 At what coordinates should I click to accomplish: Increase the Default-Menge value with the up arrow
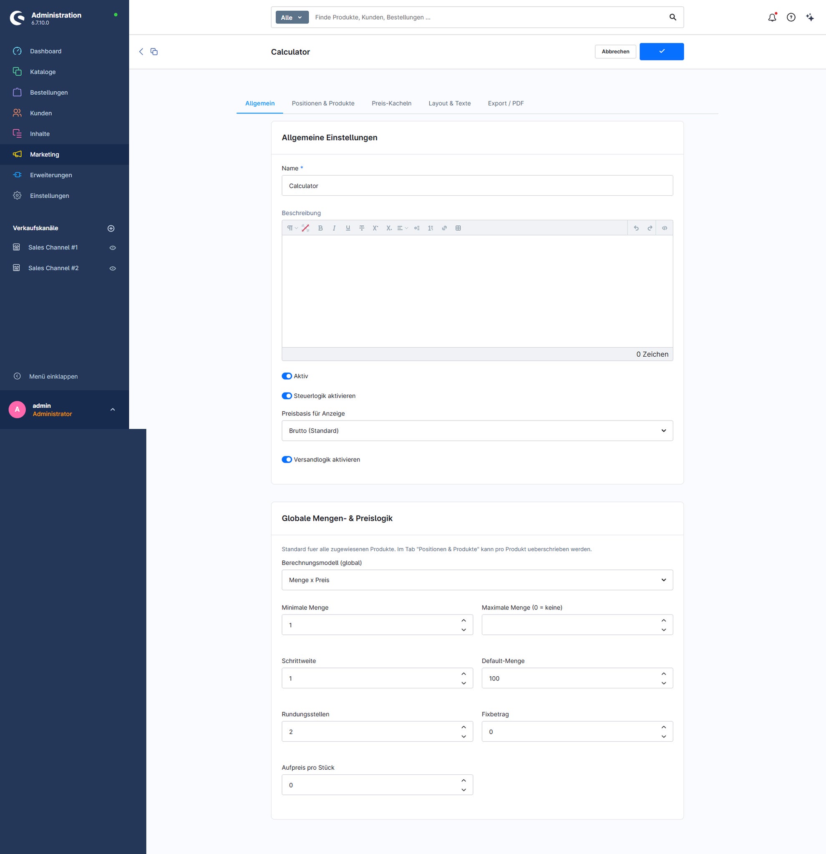[663, 674]
